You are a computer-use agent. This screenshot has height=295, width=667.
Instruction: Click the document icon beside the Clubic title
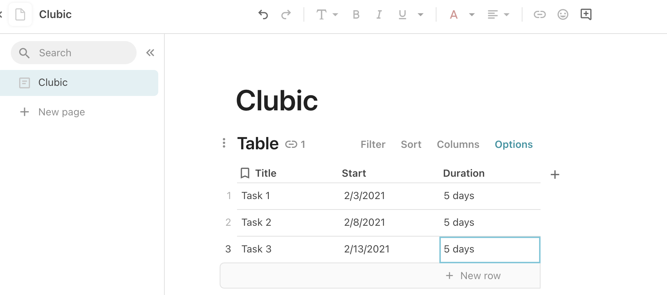(20, 14)
